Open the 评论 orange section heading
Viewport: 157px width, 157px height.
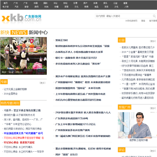tap(122, 150)
